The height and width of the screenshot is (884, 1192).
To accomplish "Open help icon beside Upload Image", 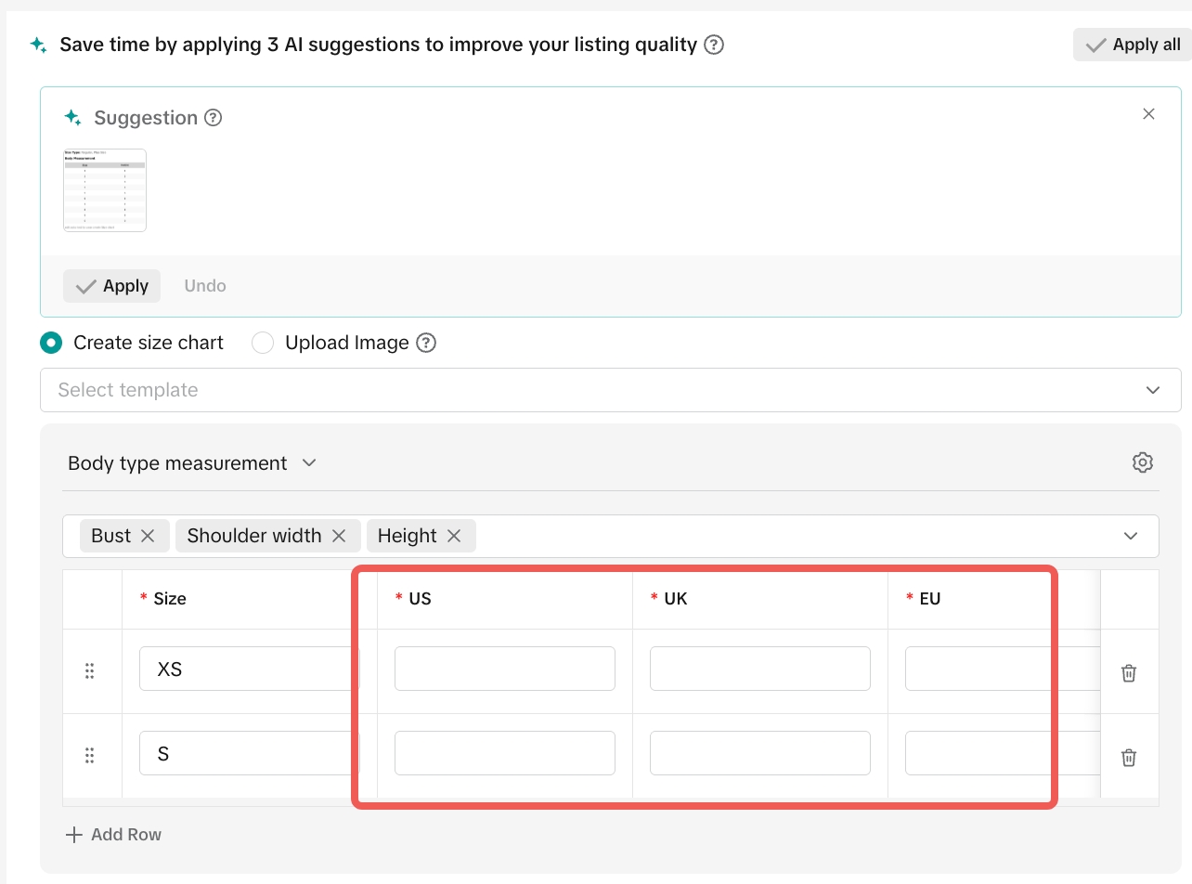I will pyautogui.click(x=426, y=343).
